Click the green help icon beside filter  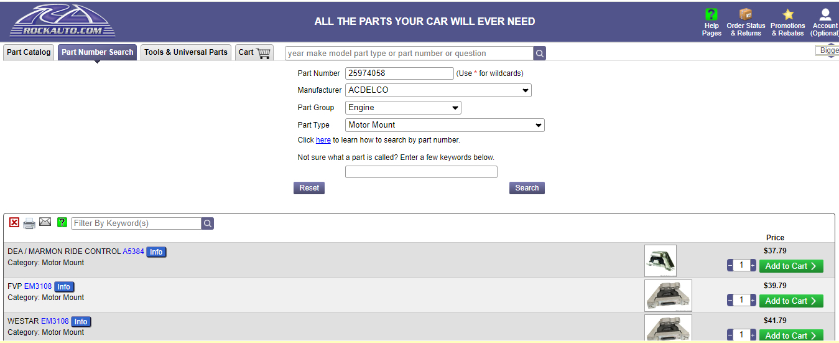(x=62, y=222)
